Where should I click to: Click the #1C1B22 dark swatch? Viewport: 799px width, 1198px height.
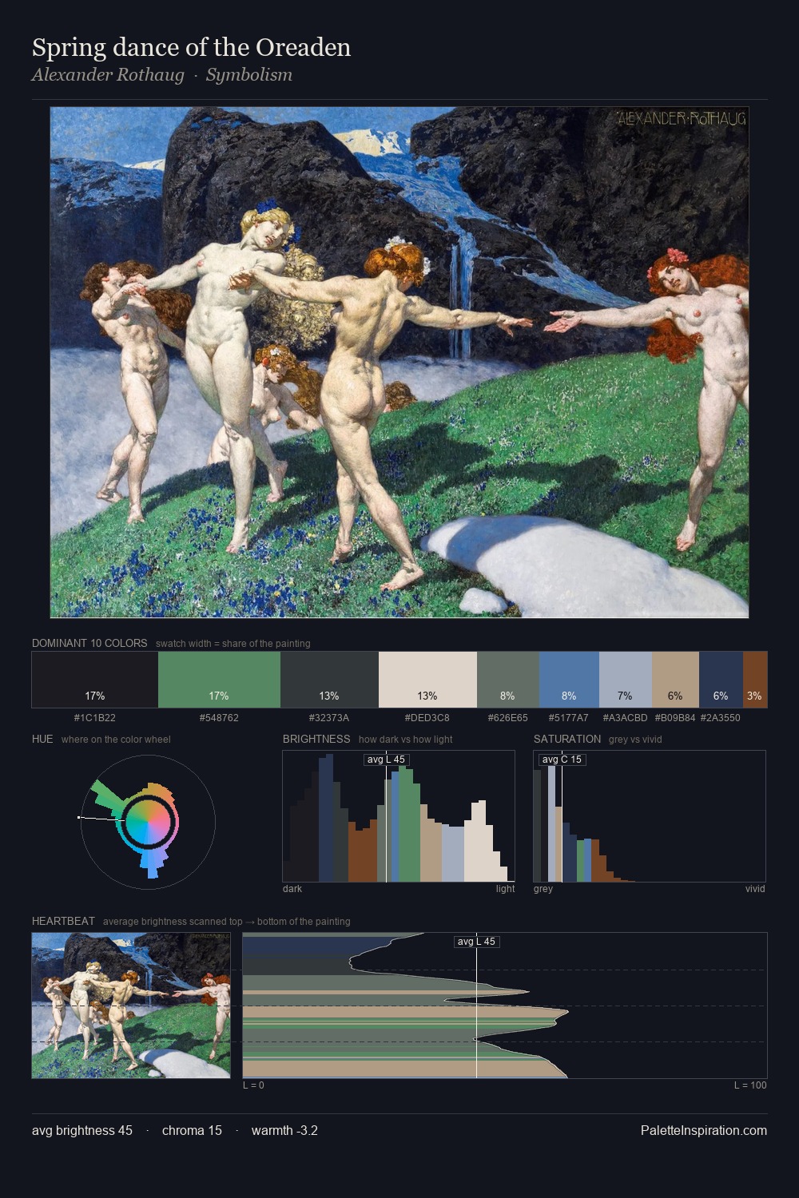tap(95, 680)
